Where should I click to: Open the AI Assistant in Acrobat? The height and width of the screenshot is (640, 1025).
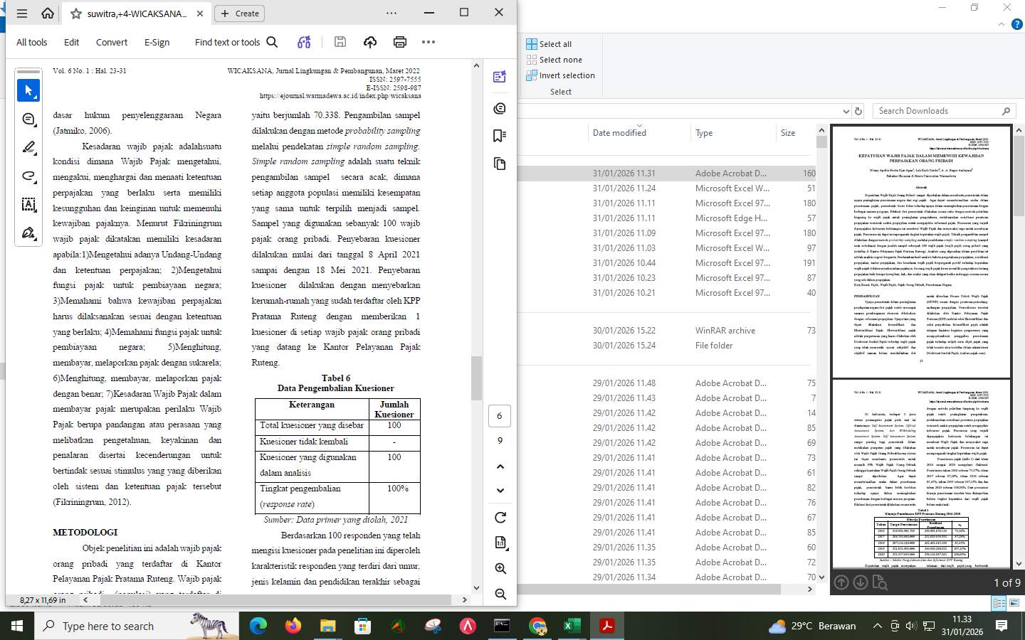coord(304,42)
